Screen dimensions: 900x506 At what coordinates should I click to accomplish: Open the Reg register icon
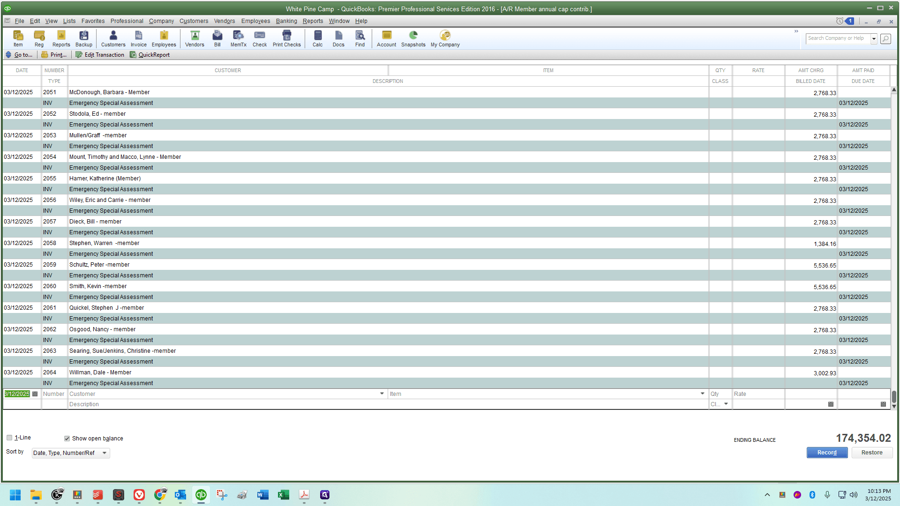click(x=39, y=38)
